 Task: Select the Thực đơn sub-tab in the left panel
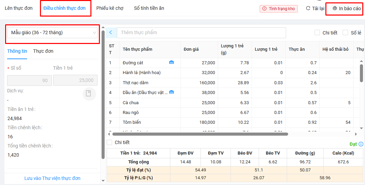[43, 51]
